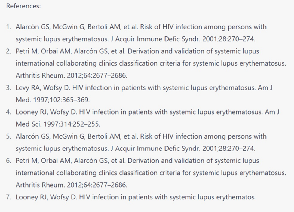This screenshot has height=212, width=294.
Task: Click the list number "7." marker
Action: pos(9,197)
